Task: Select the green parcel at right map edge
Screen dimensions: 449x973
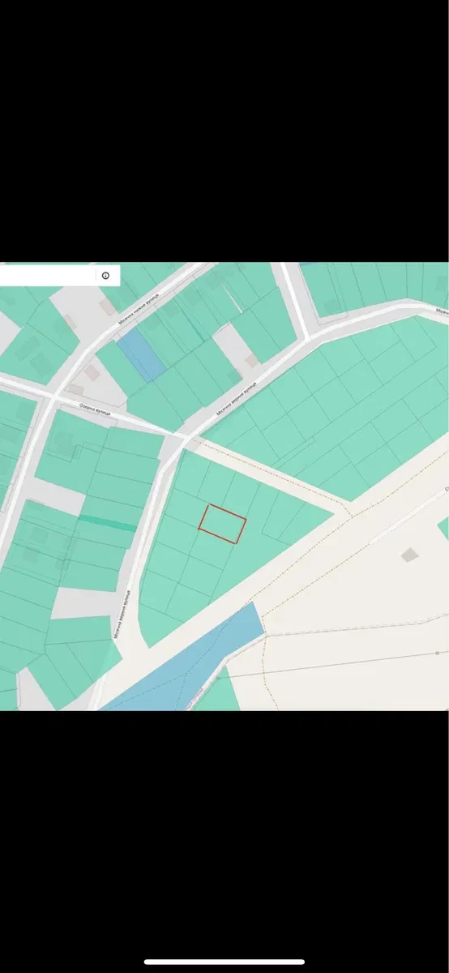Action: tap(443, 529)
